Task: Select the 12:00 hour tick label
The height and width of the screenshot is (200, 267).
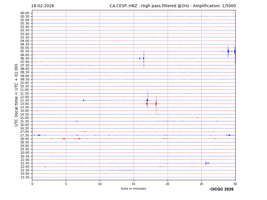Action: [x=25, y=97]
